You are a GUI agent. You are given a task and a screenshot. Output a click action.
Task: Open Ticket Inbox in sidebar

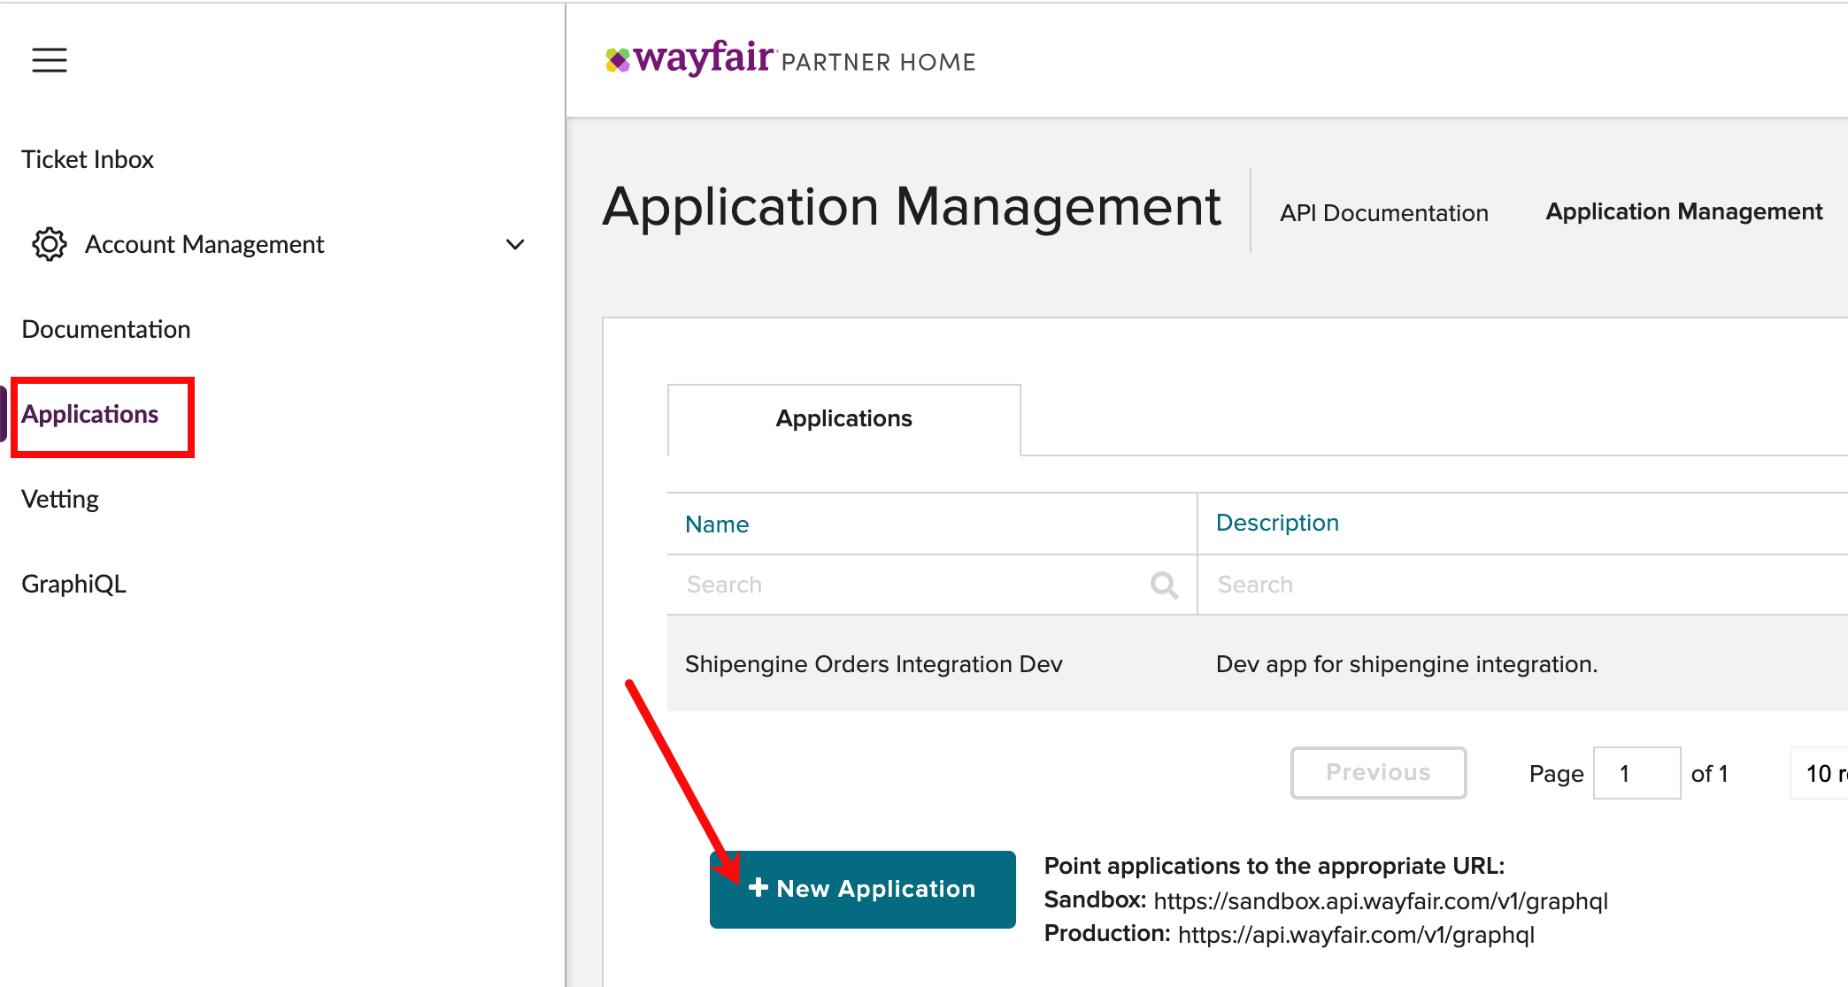point(88,159)
